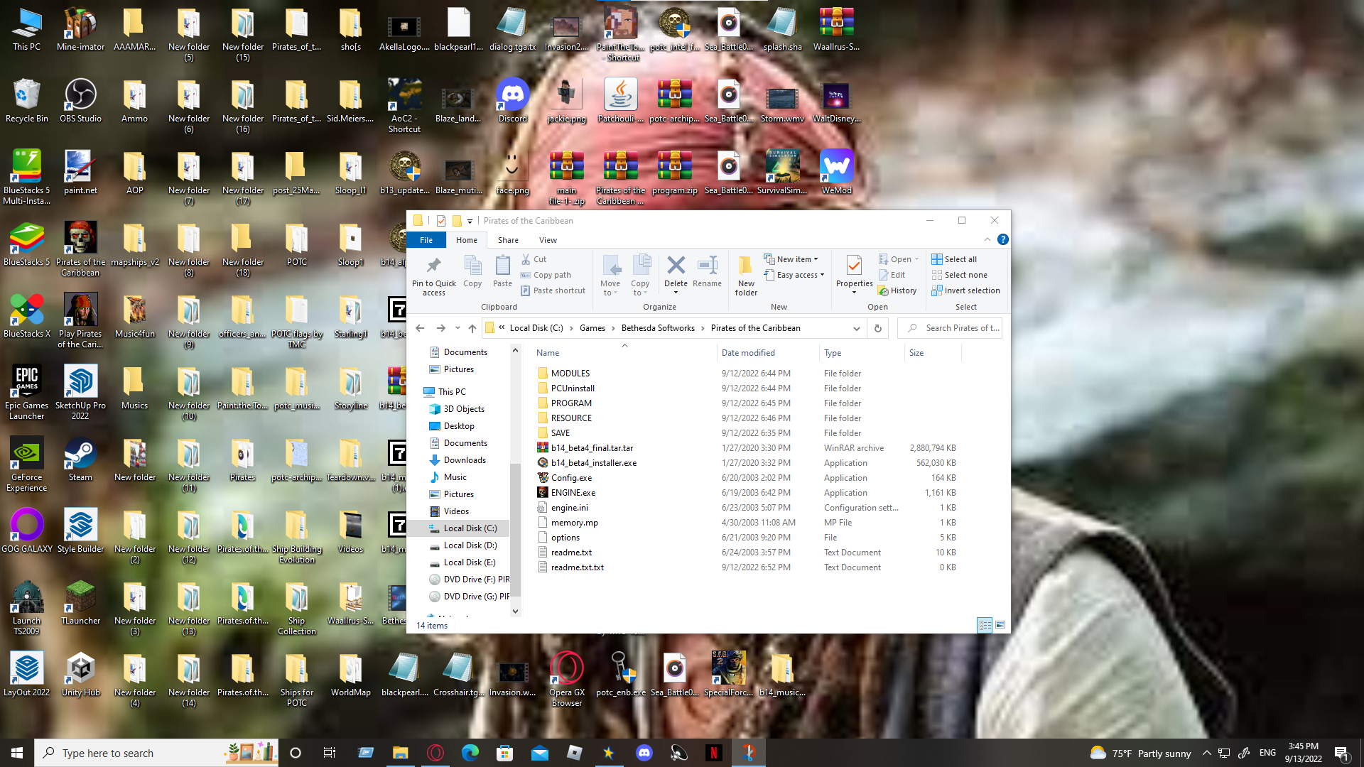This screenshot has width=1364, height=767.
Task: Switch to Details view icon
Action: point(985,625)
